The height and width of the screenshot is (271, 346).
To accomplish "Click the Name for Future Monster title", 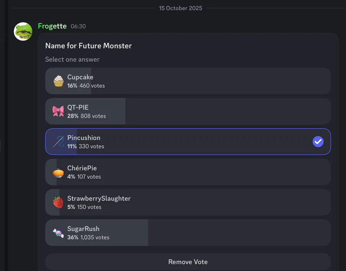I will click(x=88, y=46).
